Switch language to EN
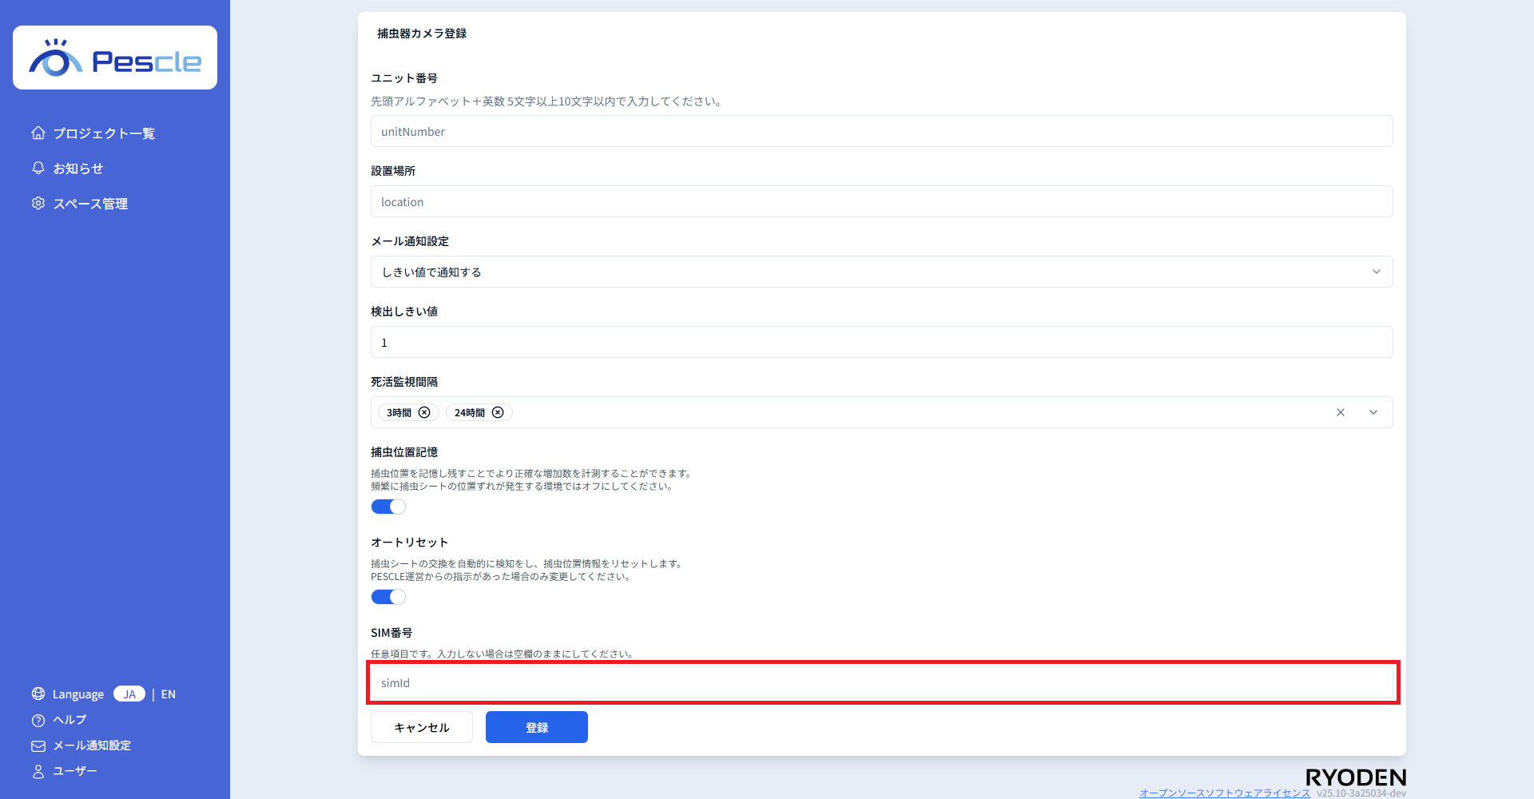Image resolution: width=1534 pixels, height=799 pixels. pyautogui.click(x=169, y=694)
